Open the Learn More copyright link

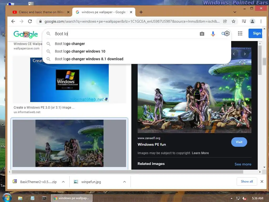pos(200,153)
